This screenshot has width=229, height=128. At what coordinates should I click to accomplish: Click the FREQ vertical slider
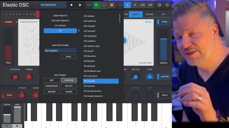tap(8, 45)
